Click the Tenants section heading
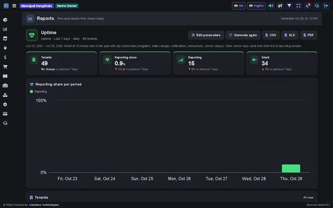 point(41,198)
